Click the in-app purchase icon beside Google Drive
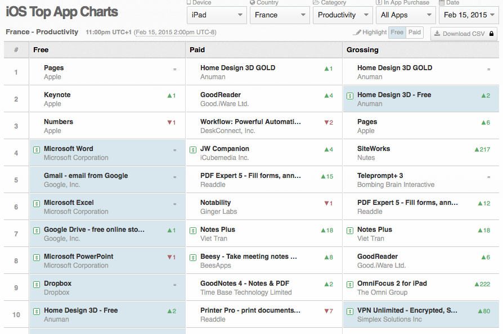The image size is (503, 334). pos(37,230)
